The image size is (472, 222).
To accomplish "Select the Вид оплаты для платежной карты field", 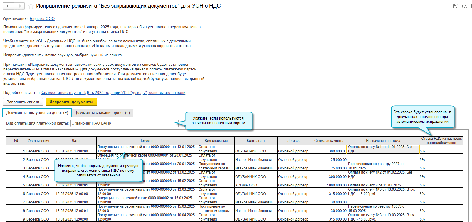I will [125, 123].
